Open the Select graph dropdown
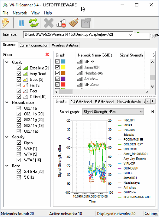The width and height of the screenshot is (159, 217). (113, 112)
